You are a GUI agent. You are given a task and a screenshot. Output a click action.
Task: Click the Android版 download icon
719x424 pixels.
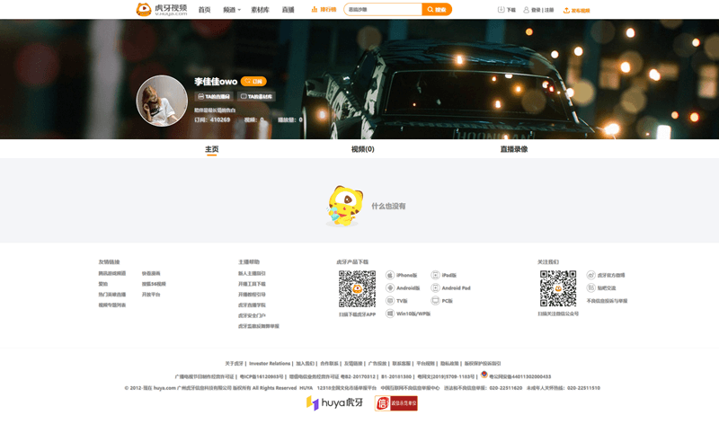(x=390, y=287)
